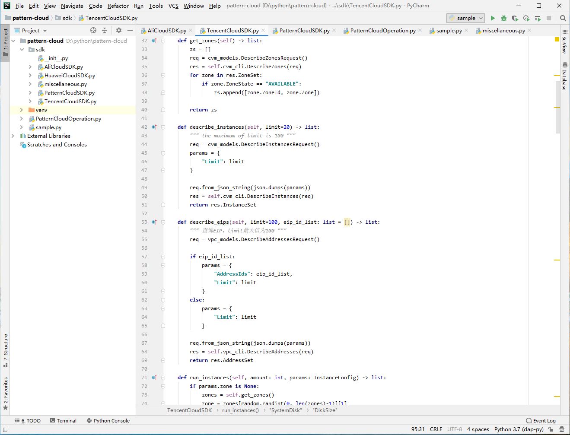Open the VCS menu
The width and height of the screenshot is (570, 435).
173,6
